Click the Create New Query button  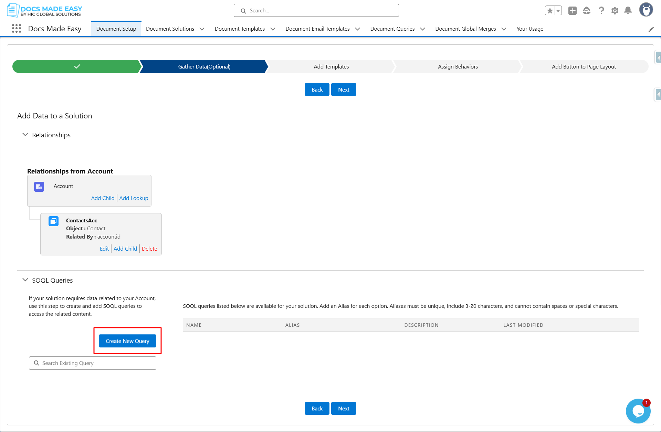click(127, 341)
